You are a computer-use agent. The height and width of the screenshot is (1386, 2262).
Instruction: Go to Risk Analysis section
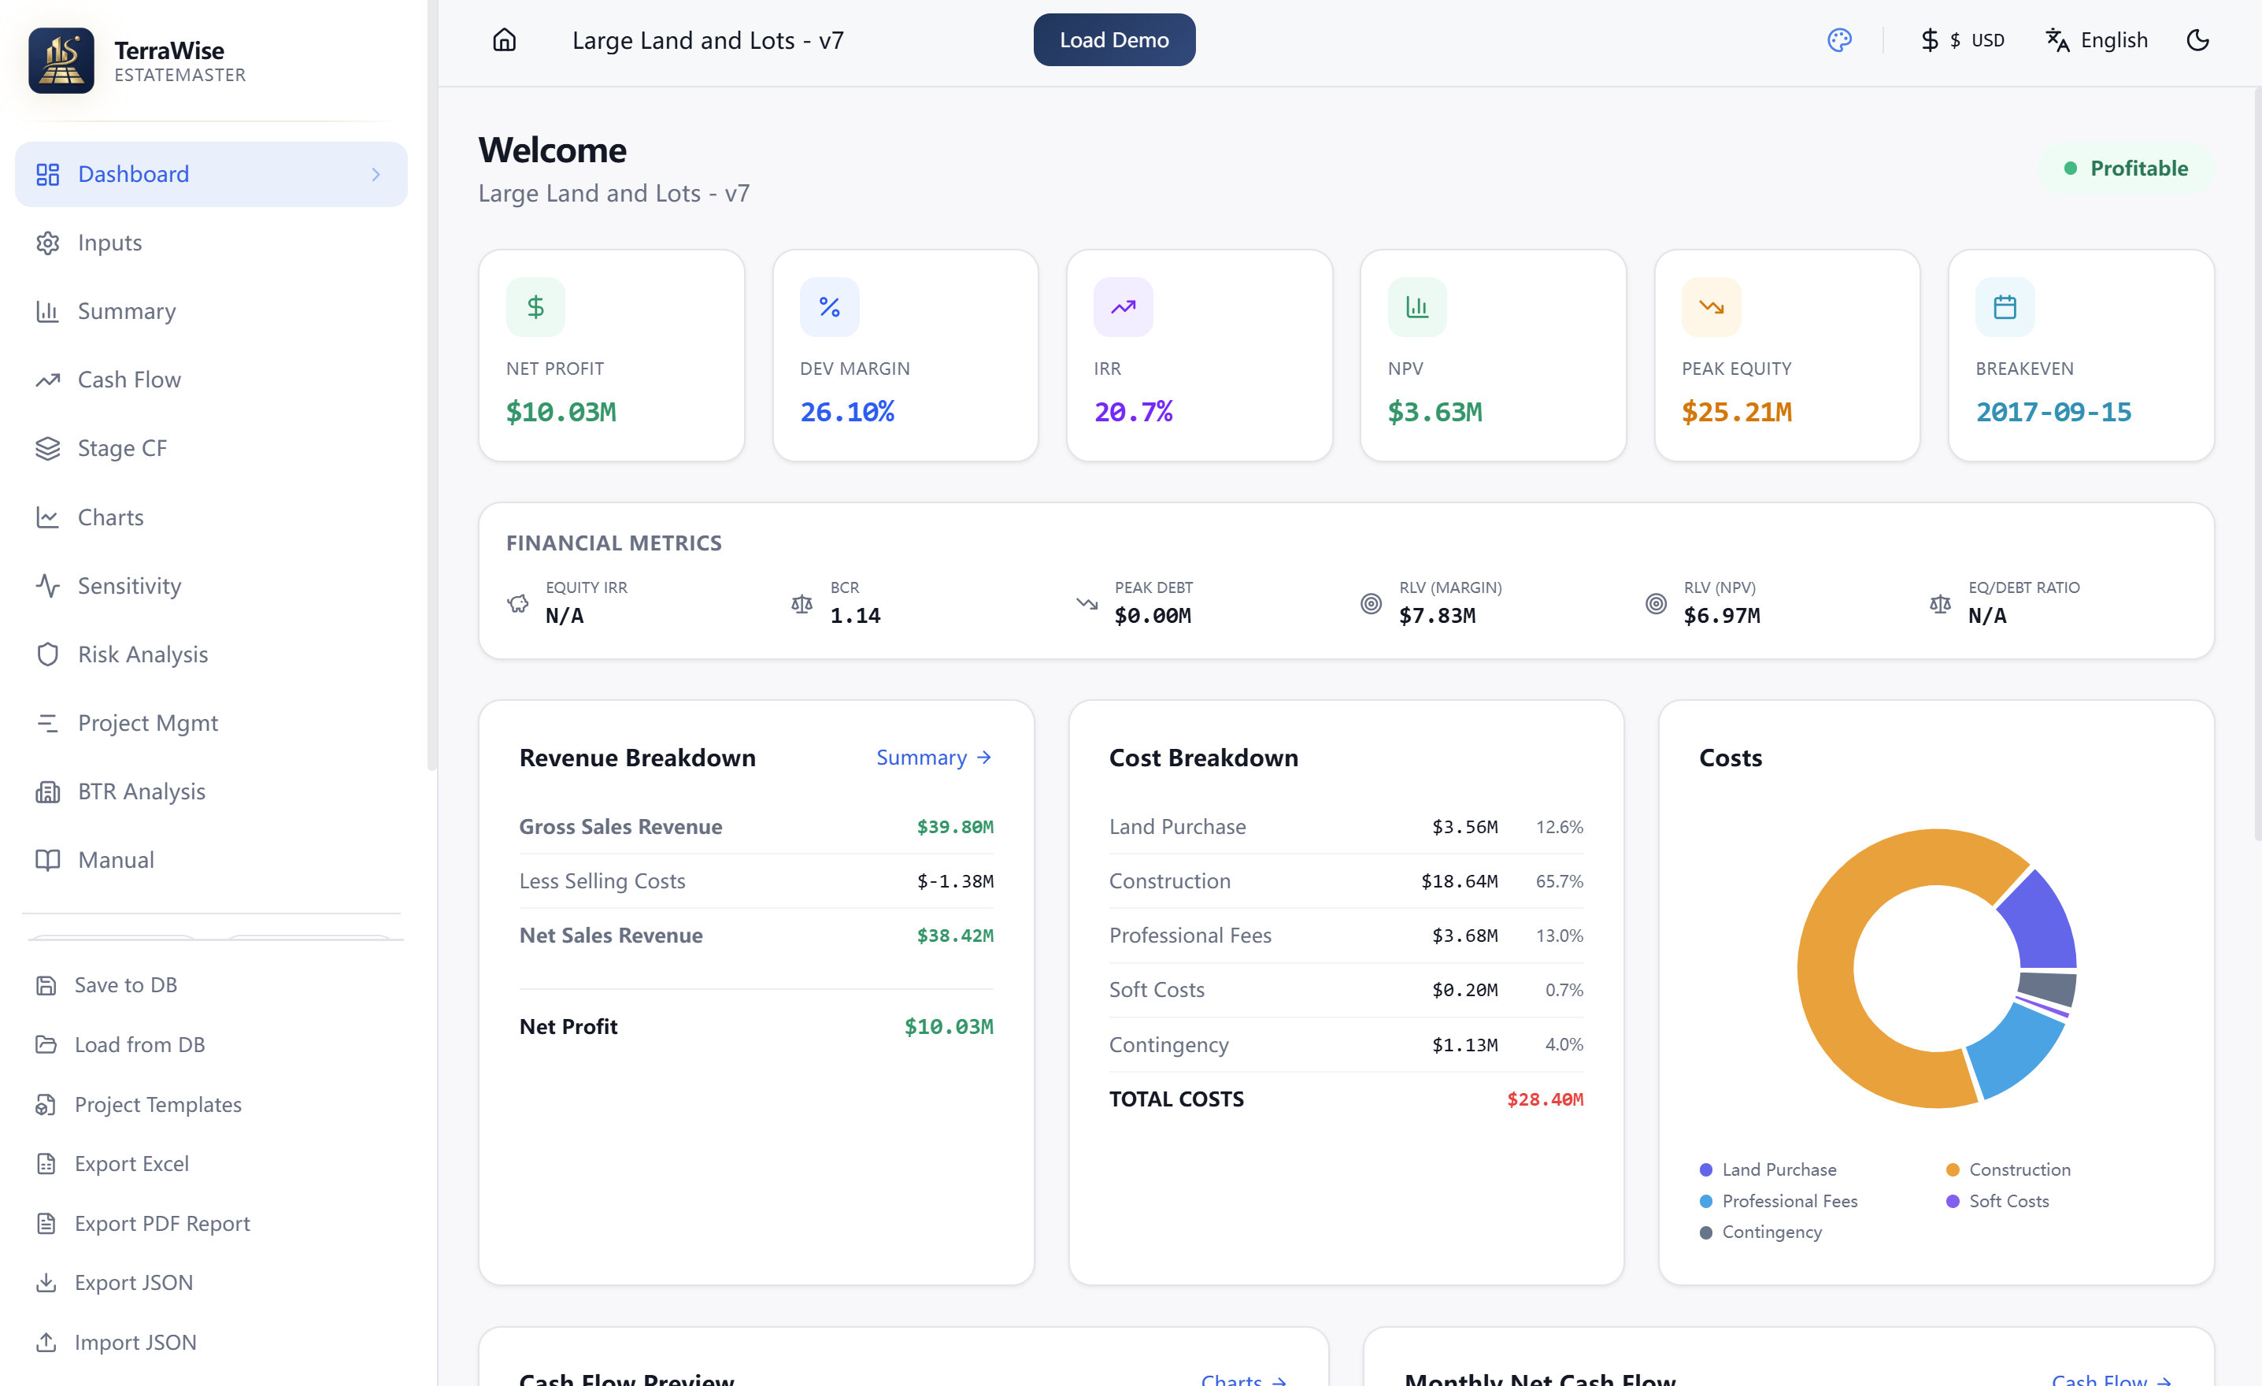[143, 654]
